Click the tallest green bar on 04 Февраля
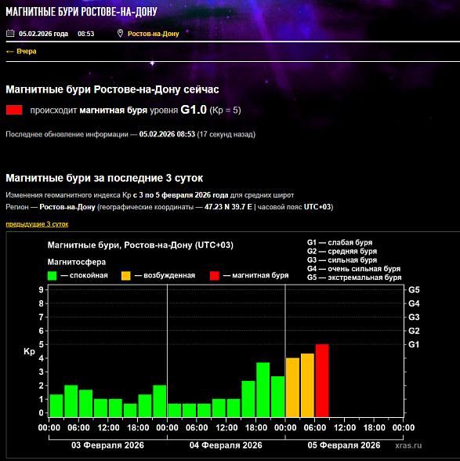The image size is (460, 461). pyautogui.click(x=263, y=390)
